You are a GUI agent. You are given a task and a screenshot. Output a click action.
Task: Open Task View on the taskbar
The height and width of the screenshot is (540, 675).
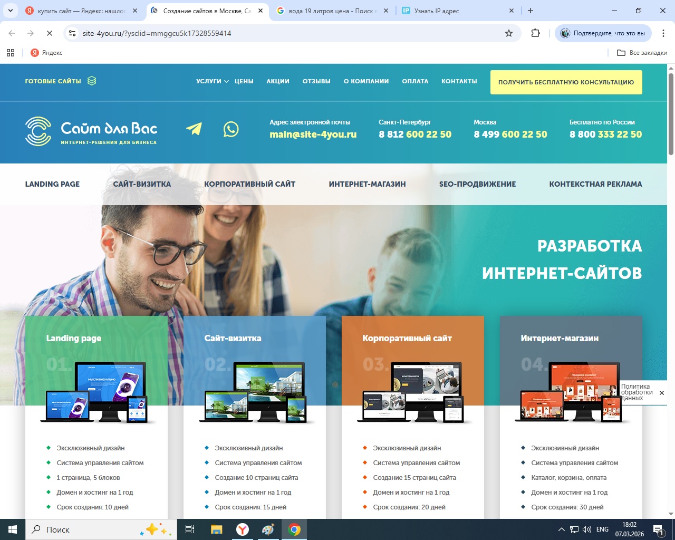click(x=190, y=529)
